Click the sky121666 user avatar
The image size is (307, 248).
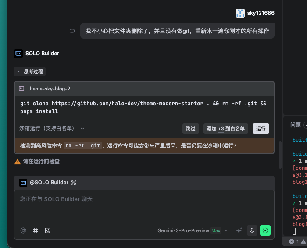[x=240, y=13]
